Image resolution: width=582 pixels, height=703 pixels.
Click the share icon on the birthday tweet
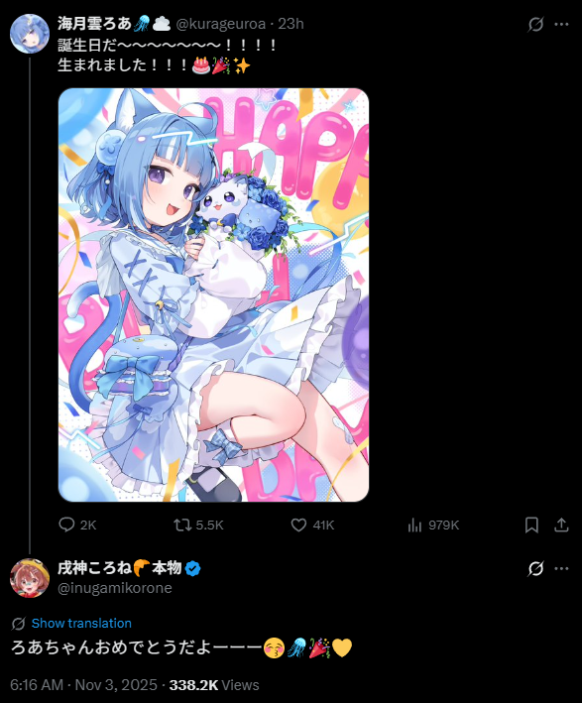pyautogui.click(x=561, y=525)
